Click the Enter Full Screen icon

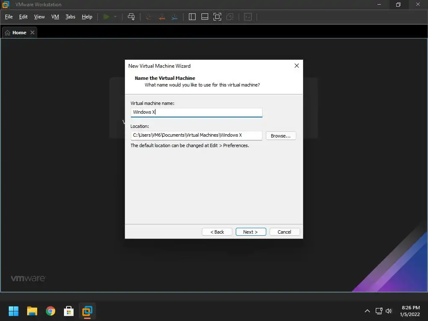[x=217, y=17]
